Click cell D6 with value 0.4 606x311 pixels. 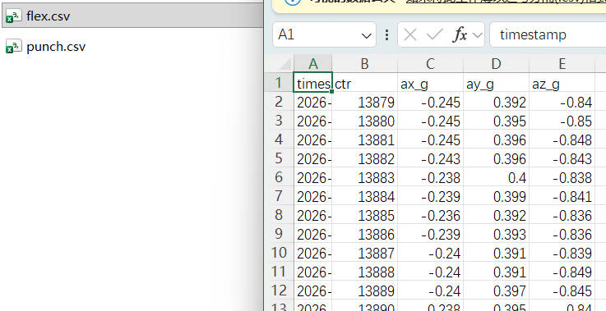click(x=496, y=177)
